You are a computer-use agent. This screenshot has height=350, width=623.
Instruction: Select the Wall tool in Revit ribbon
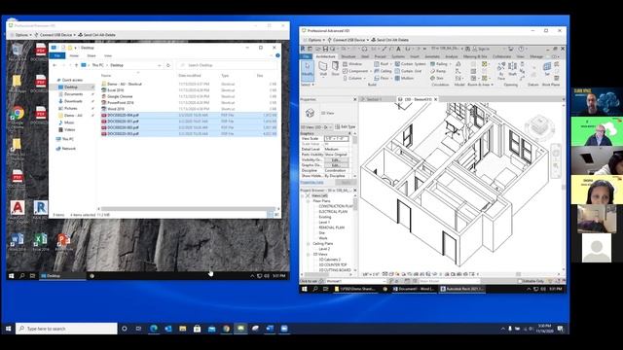pyautogui.click(x=323, y=69)
